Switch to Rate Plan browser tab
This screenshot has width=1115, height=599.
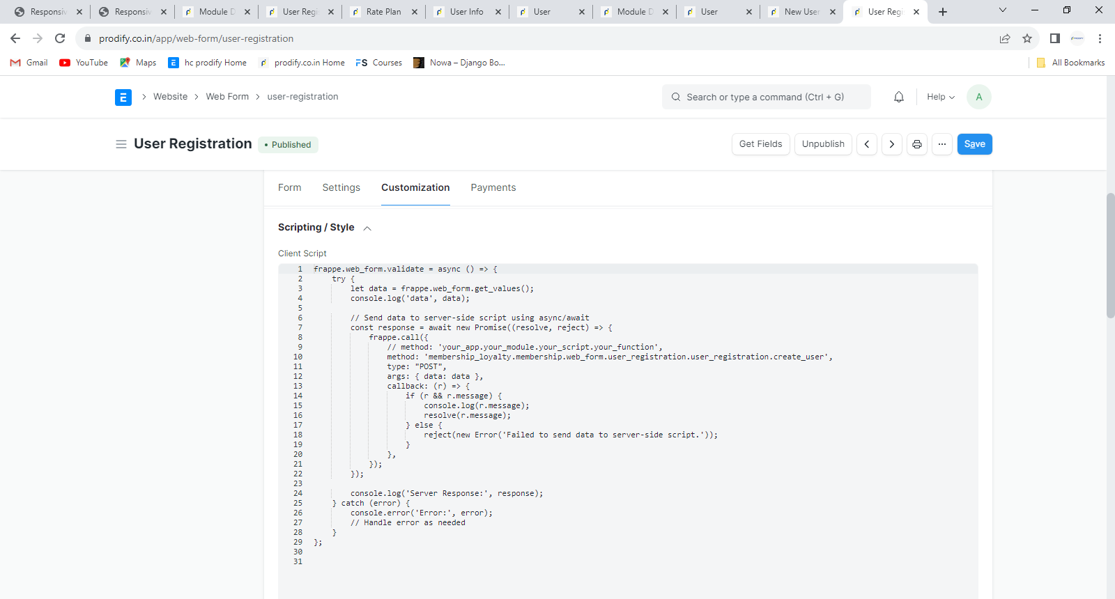(383, 12)
